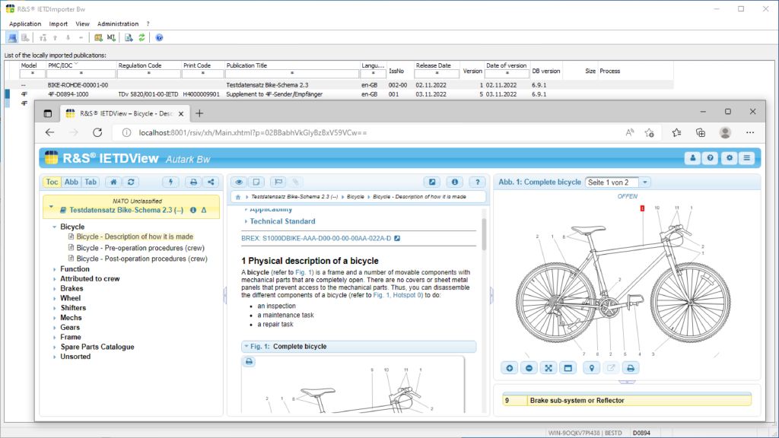779x438 pixels.
Task: Click the delta icon next to Testdatensatz title
Action: [204, 210]
